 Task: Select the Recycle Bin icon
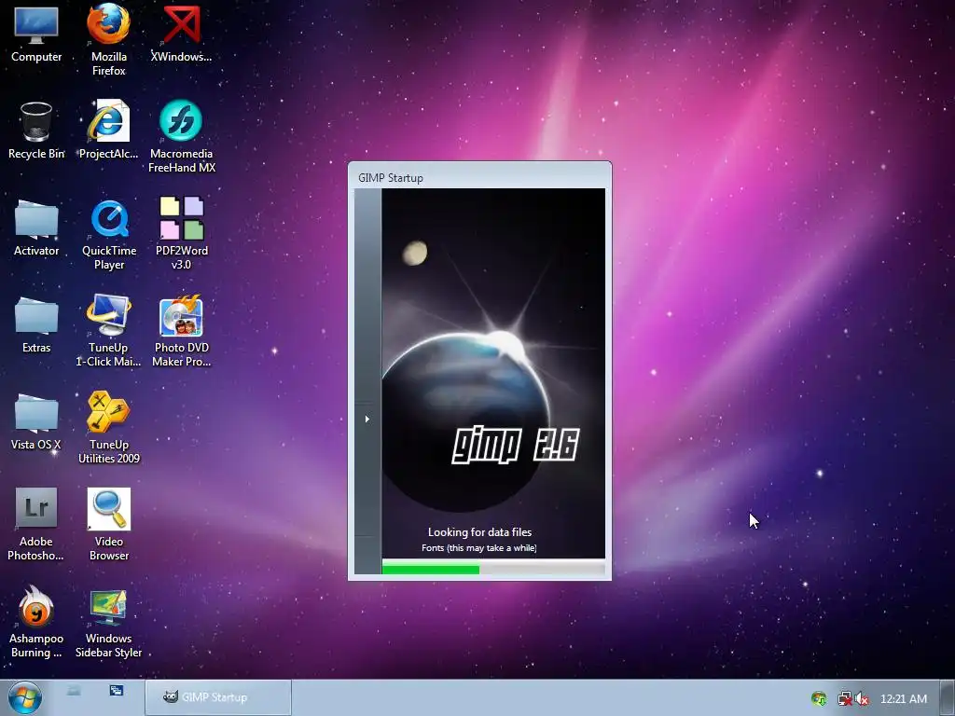coord(36,131)
